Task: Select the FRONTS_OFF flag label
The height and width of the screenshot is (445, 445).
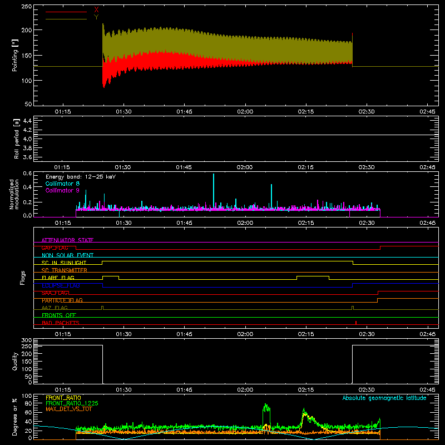Action: coord(59,315)
